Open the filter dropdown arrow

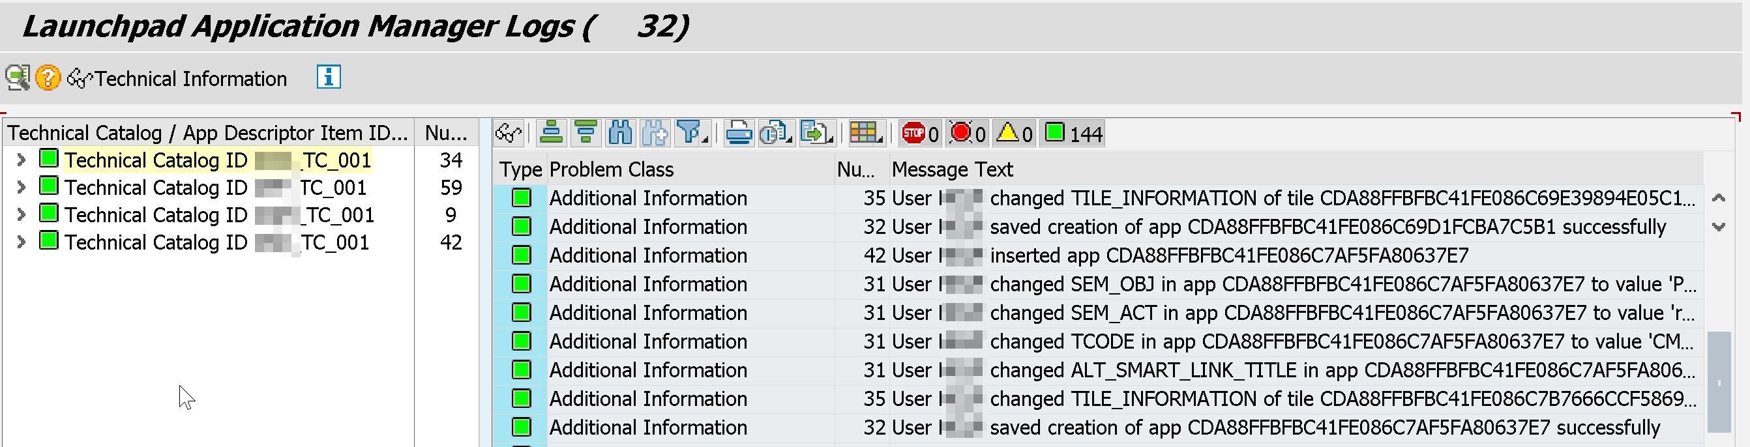pyautogui.click(x=706, y=139)
